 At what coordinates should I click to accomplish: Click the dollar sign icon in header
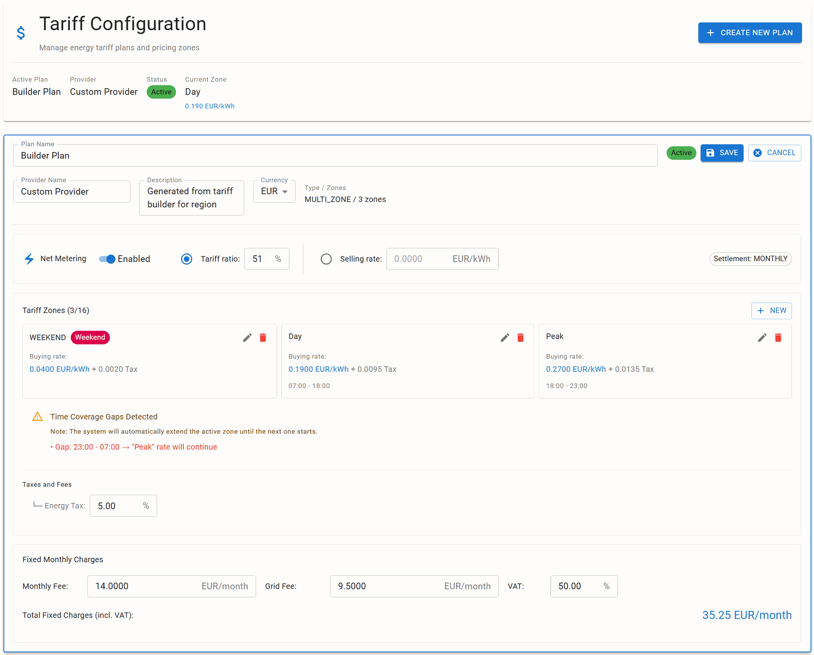click(21, 33)
